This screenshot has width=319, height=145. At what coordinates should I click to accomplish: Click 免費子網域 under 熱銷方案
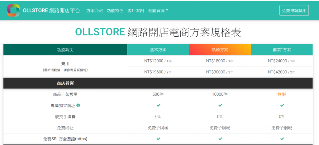[220, 128]
